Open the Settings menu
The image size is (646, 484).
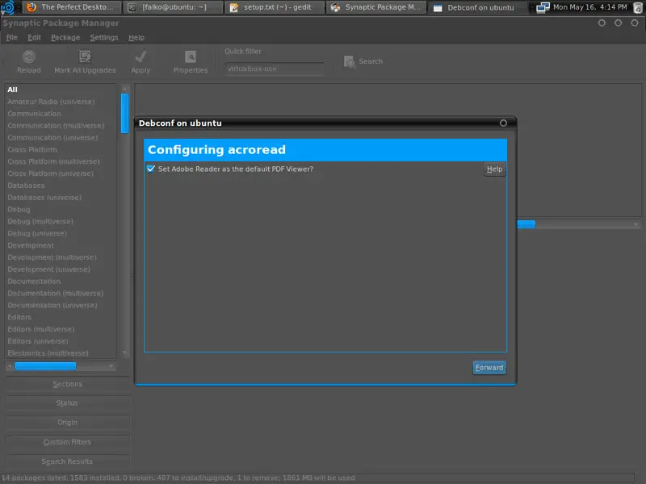click(104, 37)
